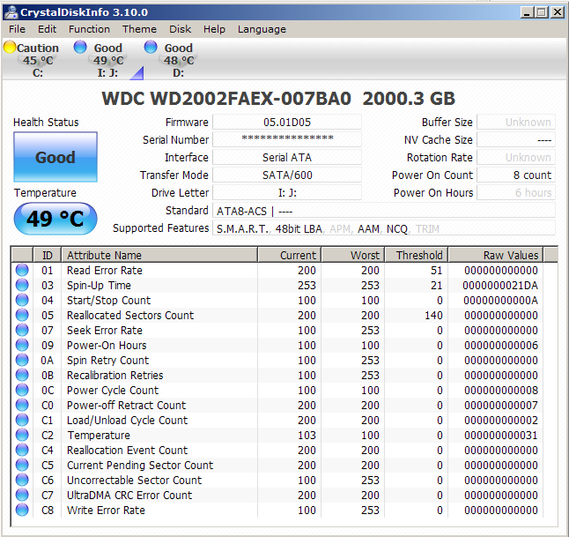Maximize the CrystalDiskInfo window
The image size is (569, 537).
(542, 12)
